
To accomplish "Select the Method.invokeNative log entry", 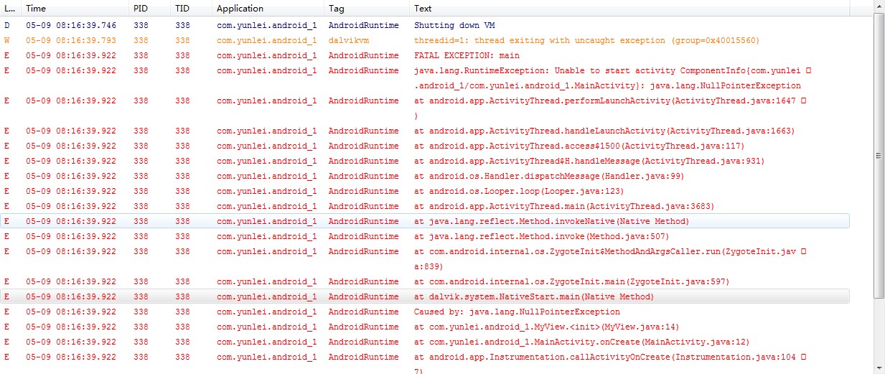I will 425,221.
